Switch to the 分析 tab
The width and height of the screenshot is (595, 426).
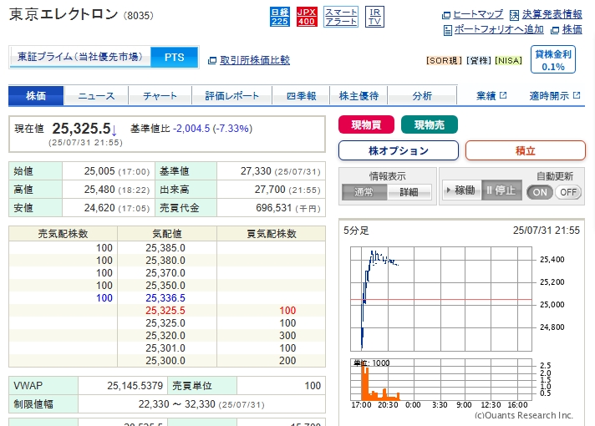tap(422, 95)
